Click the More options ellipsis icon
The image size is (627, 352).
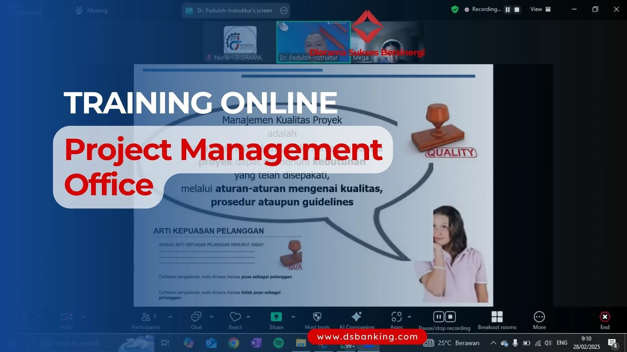(x=539, y=317)
